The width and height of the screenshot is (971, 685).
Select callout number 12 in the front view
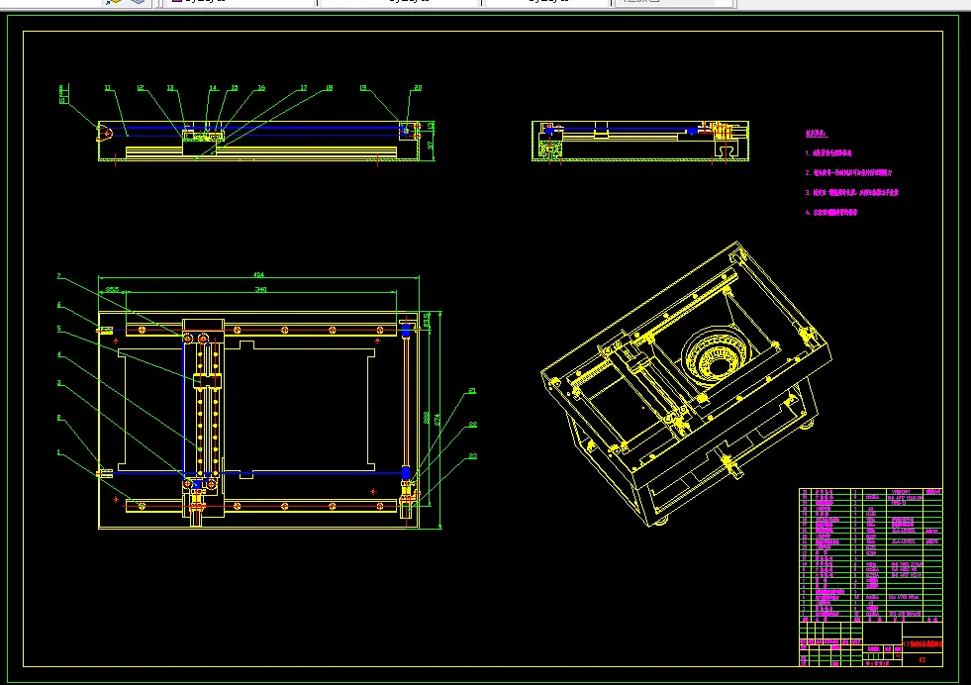pos(141,88)
